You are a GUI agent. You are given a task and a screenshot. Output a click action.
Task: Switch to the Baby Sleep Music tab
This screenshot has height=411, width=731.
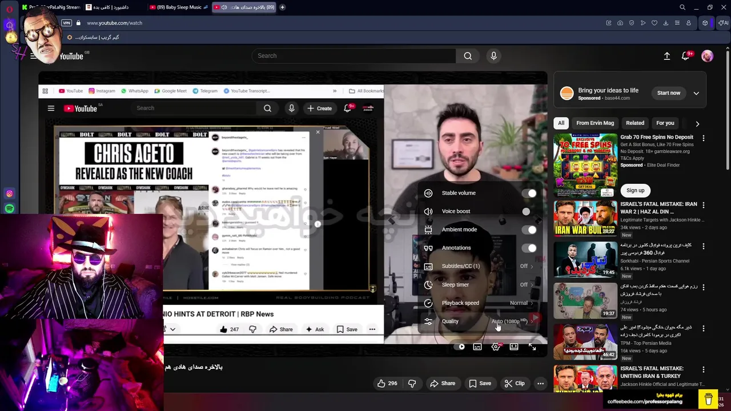178,7
